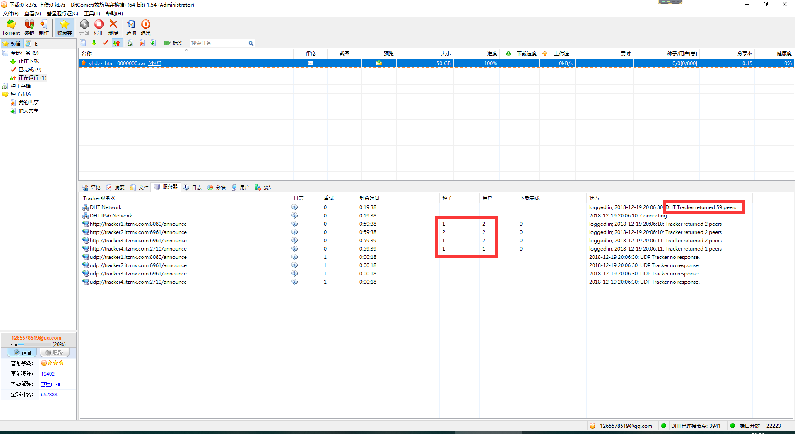Toggle the green downloading filter arrow

94,43
